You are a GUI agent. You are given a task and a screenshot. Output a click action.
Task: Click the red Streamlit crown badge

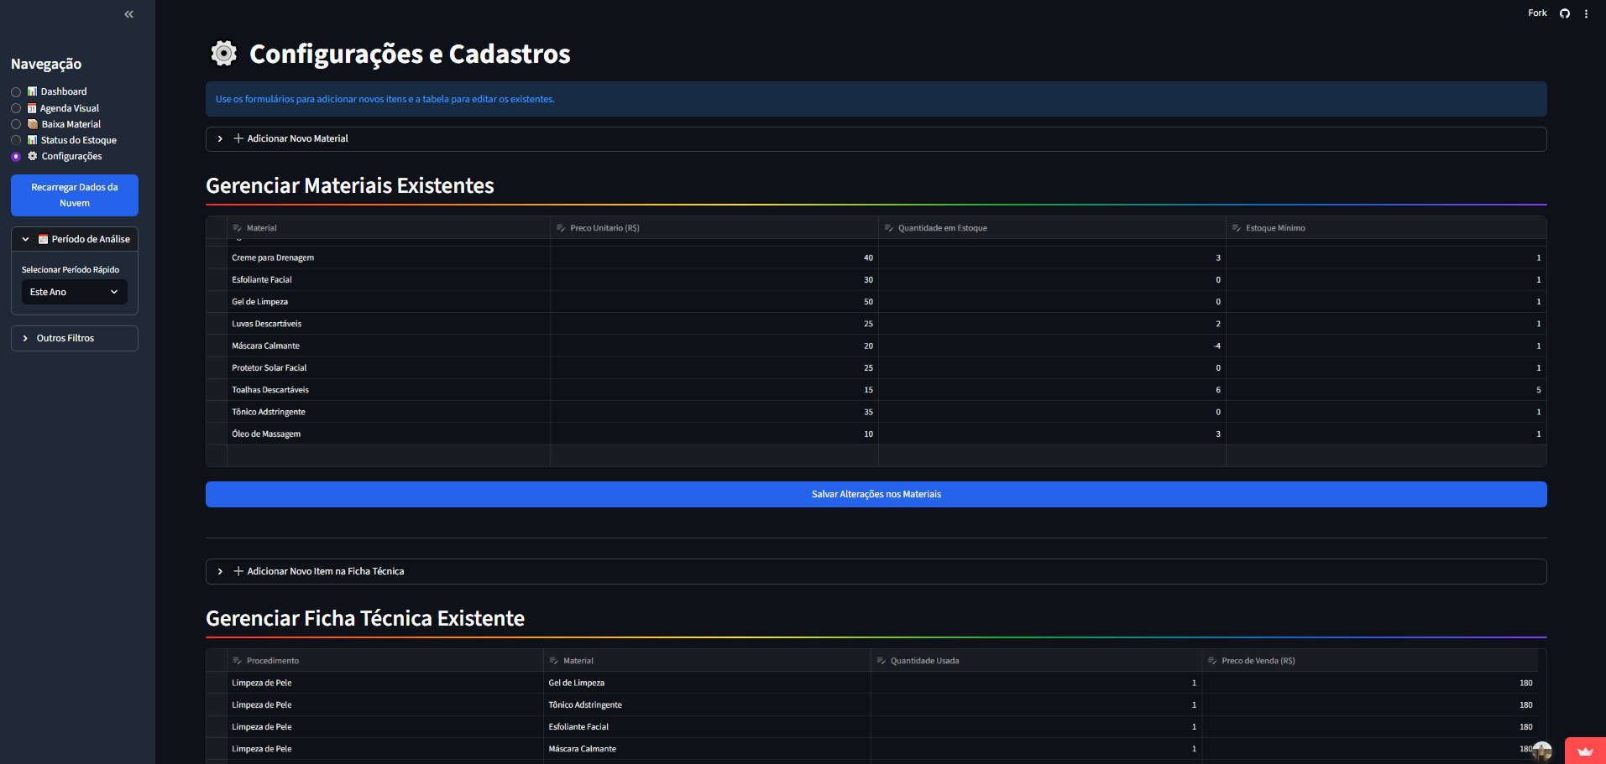point(1584,751)
